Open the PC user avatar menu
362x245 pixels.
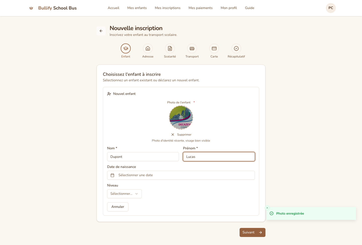pos(331,8)
